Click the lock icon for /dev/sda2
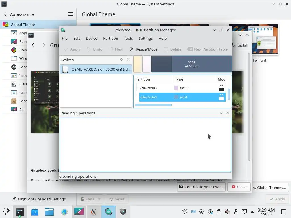 pyautogui.click(x=221, y=88)
